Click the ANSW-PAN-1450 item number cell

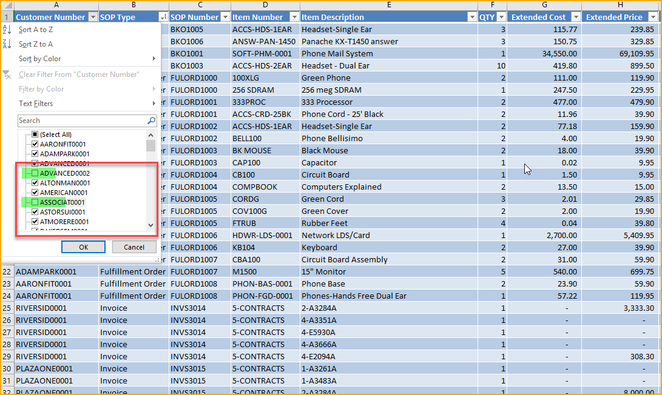(265, 41)
